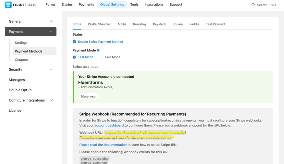
Task: Click the charge.captured event code
Action: (x=94, y=163)
